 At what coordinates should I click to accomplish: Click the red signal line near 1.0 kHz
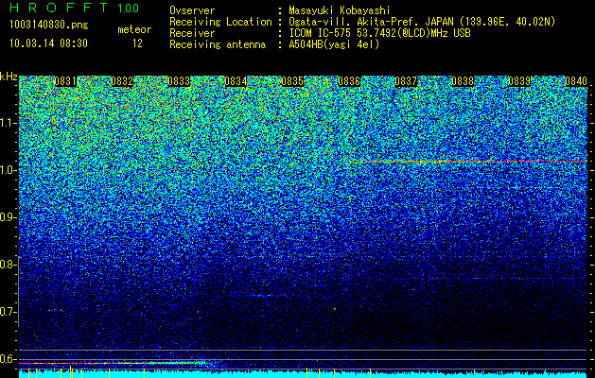[x=467, y=162]
